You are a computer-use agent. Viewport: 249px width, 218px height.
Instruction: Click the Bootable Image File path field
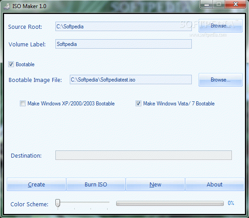[x=131, y=80]
